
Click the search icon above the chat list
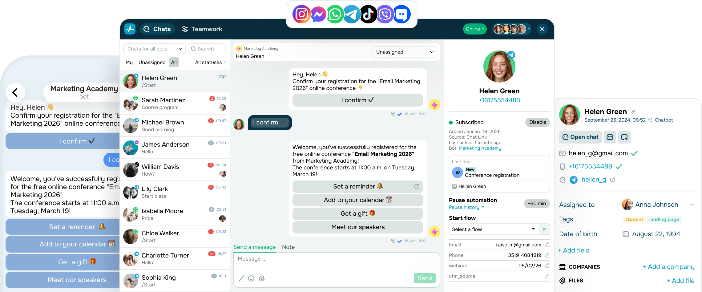click(193, 49)
